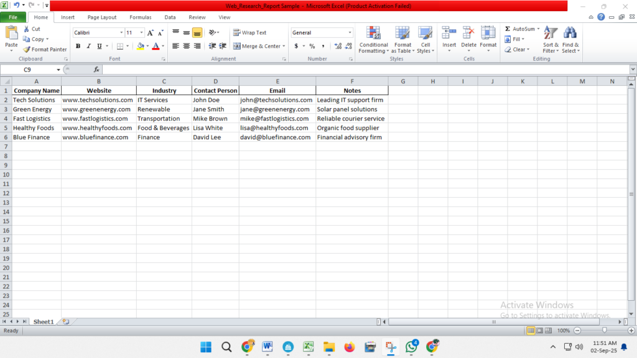Click the zoom in plus button
Screen dimensions: 637x358
point(631,331)
